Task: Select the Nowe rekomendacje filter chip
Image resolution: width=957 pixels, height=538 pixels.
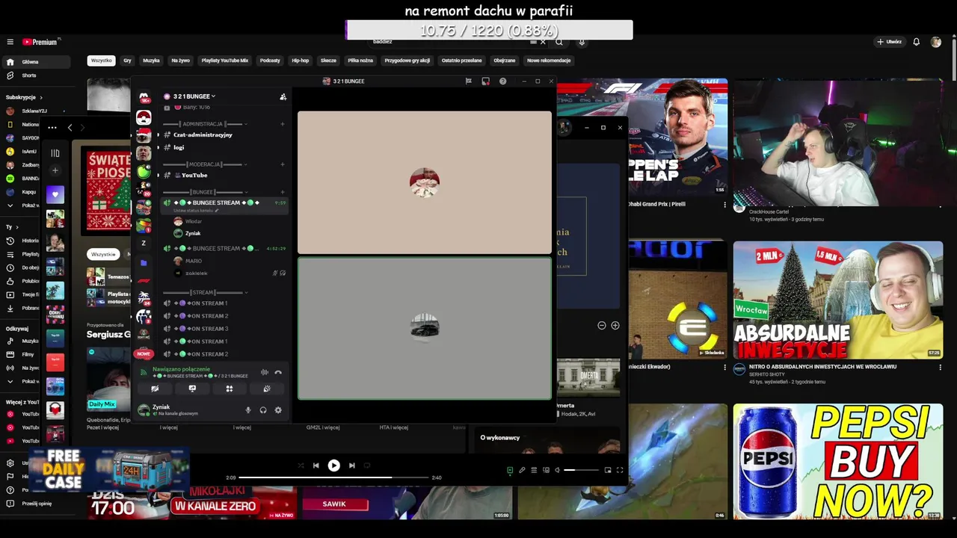Action: tap(549, 61)
